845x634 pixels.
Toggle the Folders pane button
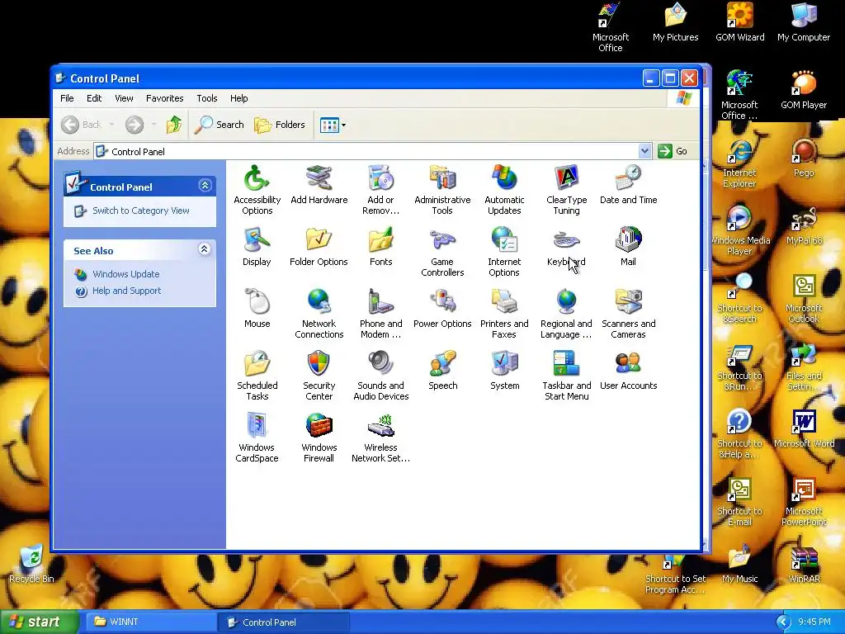[x=280, y=125]
